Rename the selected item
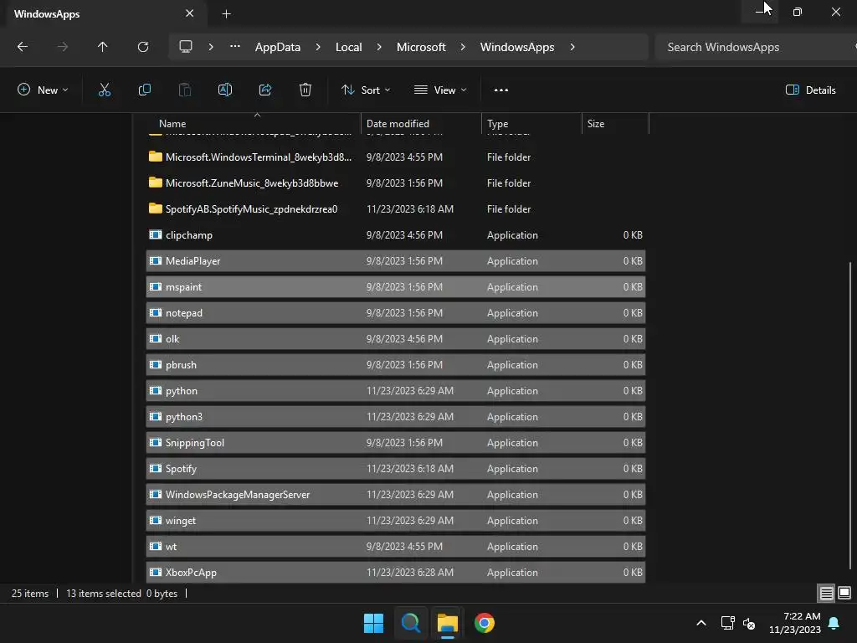This screenshot has width=857, height=643. [225, 90]
